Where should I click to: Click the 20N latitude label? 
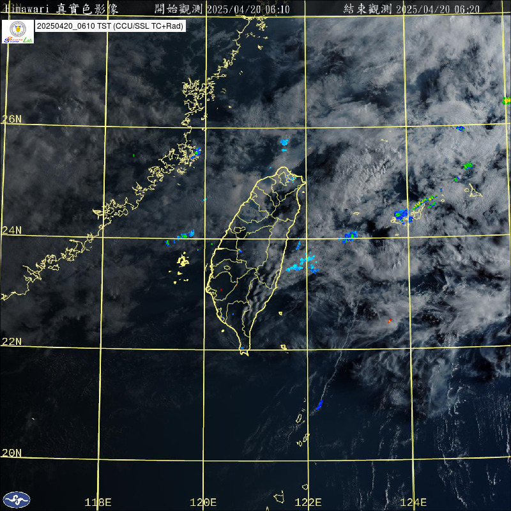[x=11, y=453]
